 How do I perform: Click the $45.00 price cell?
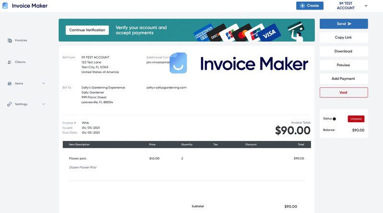[x=154, y=159]
